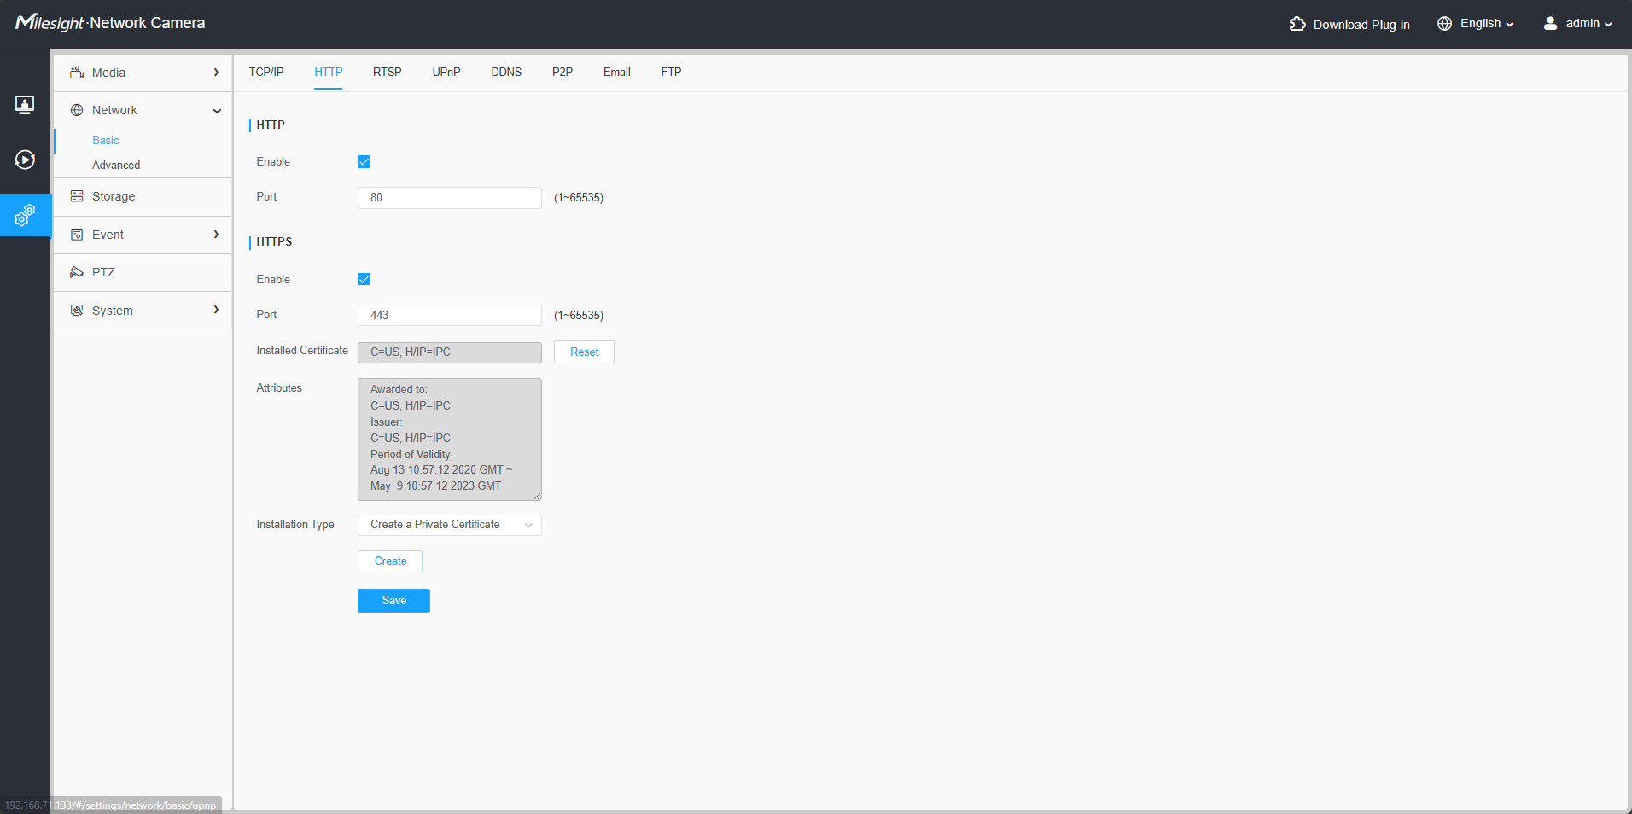
Task: Open the Playback icon in left rail
Action: pos(25,160)
